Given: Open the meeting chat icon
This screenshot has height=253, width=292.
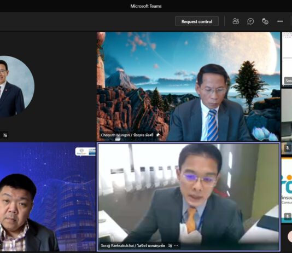Looking at the screenshot, I should [x=250, y=21].
